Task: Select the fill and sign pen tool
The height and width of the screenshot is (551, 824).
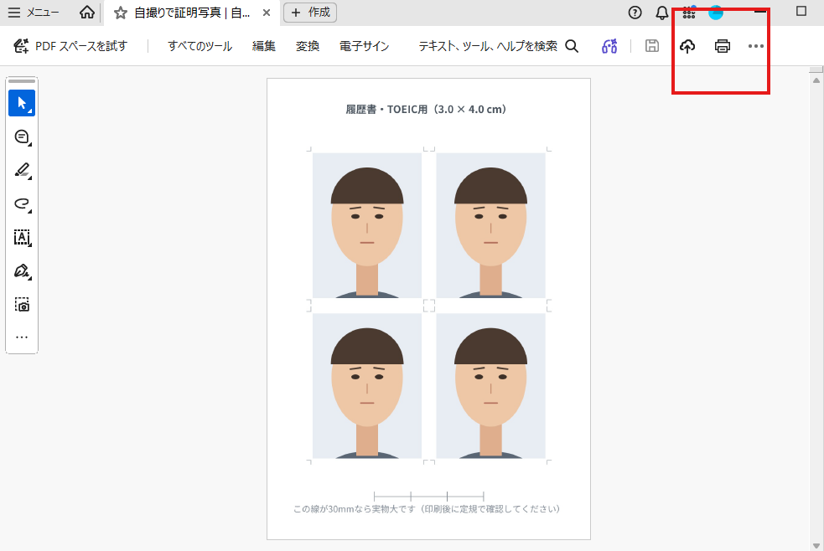Action: (x=22, y=271)
